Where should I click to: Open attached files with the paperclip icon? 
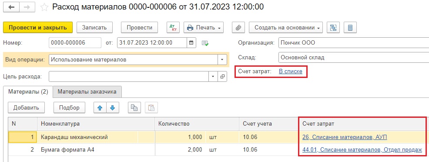point(238,27)
